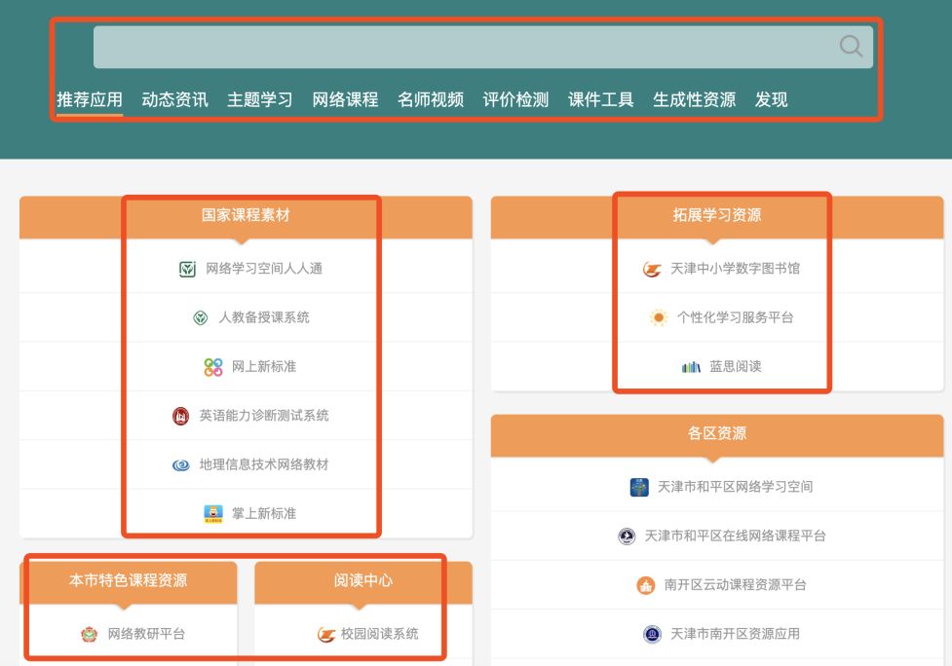Image resolution: width=952 pixels, height=666 pixels.
Task: Click the 人教备授课系统 green icon
Action: coord(201,317)
